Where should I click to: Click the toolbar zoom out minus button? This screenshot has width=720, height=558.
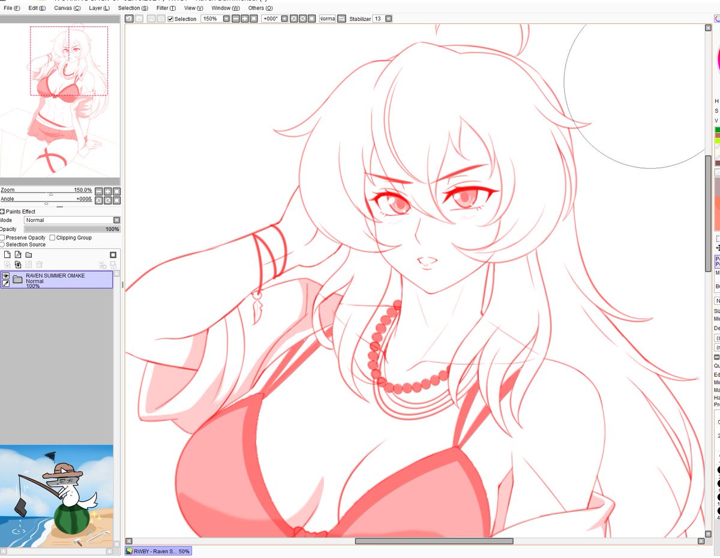click(236, 19)
